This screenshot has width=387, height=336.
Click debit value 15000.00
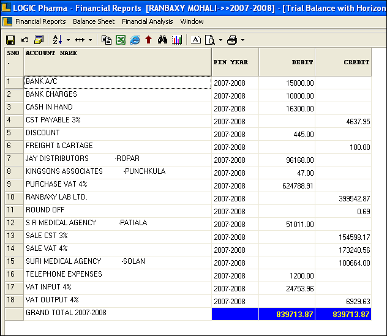(x=299, y=83)
